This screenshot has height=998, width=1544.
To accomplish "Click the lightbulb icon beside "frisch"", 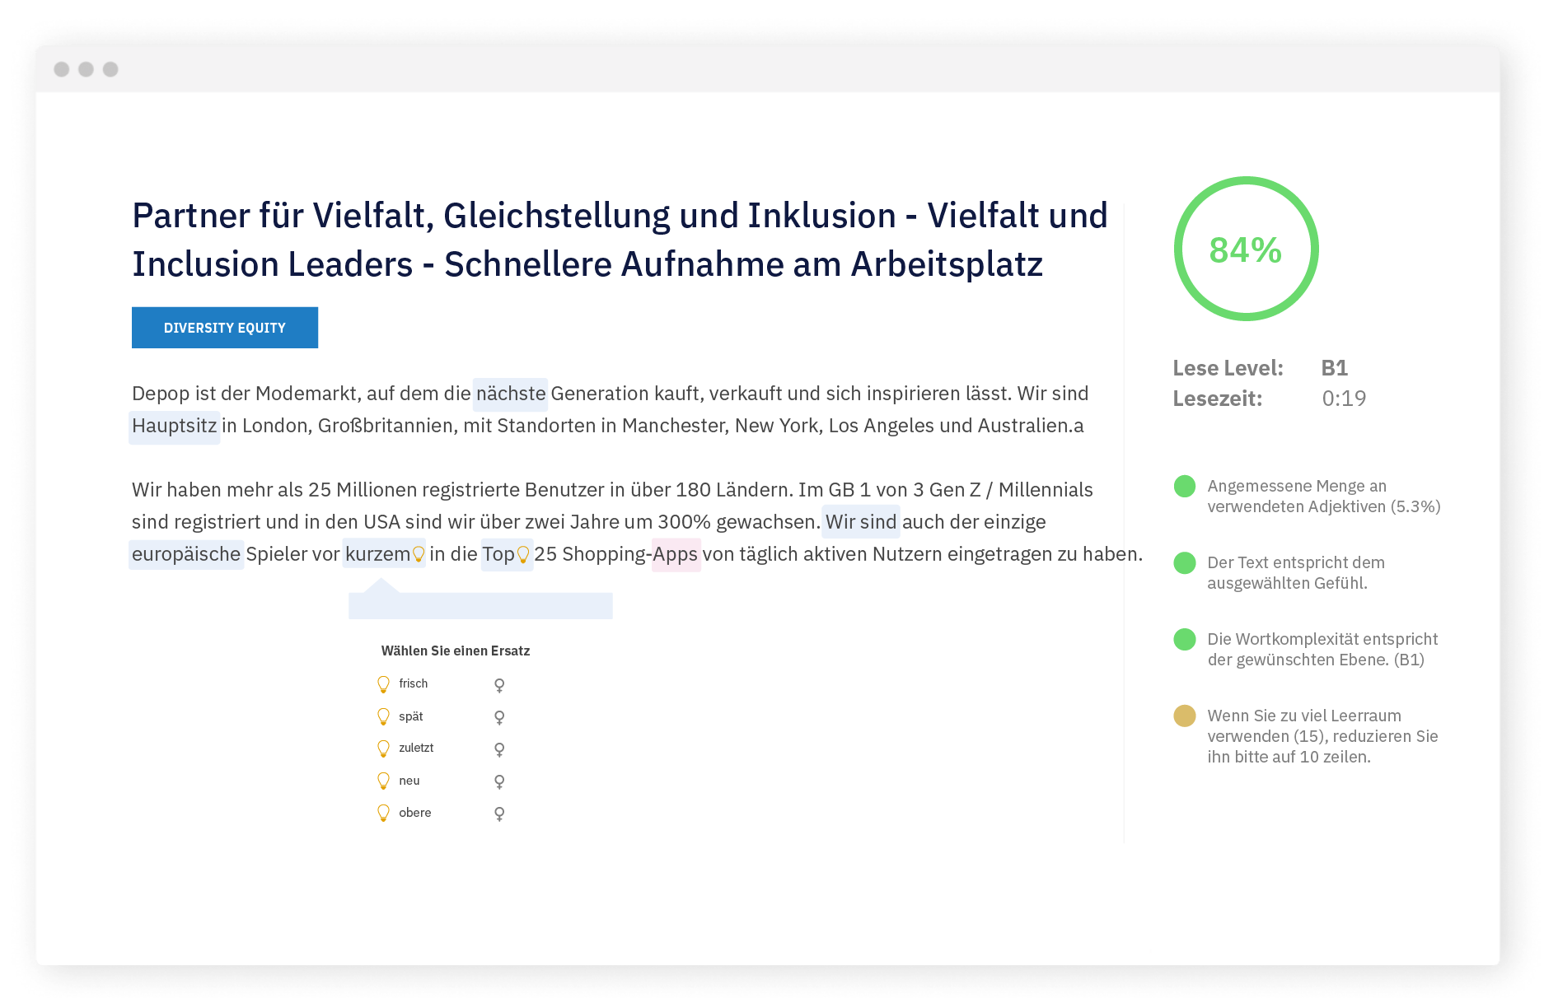I will [x=383, y=684].
